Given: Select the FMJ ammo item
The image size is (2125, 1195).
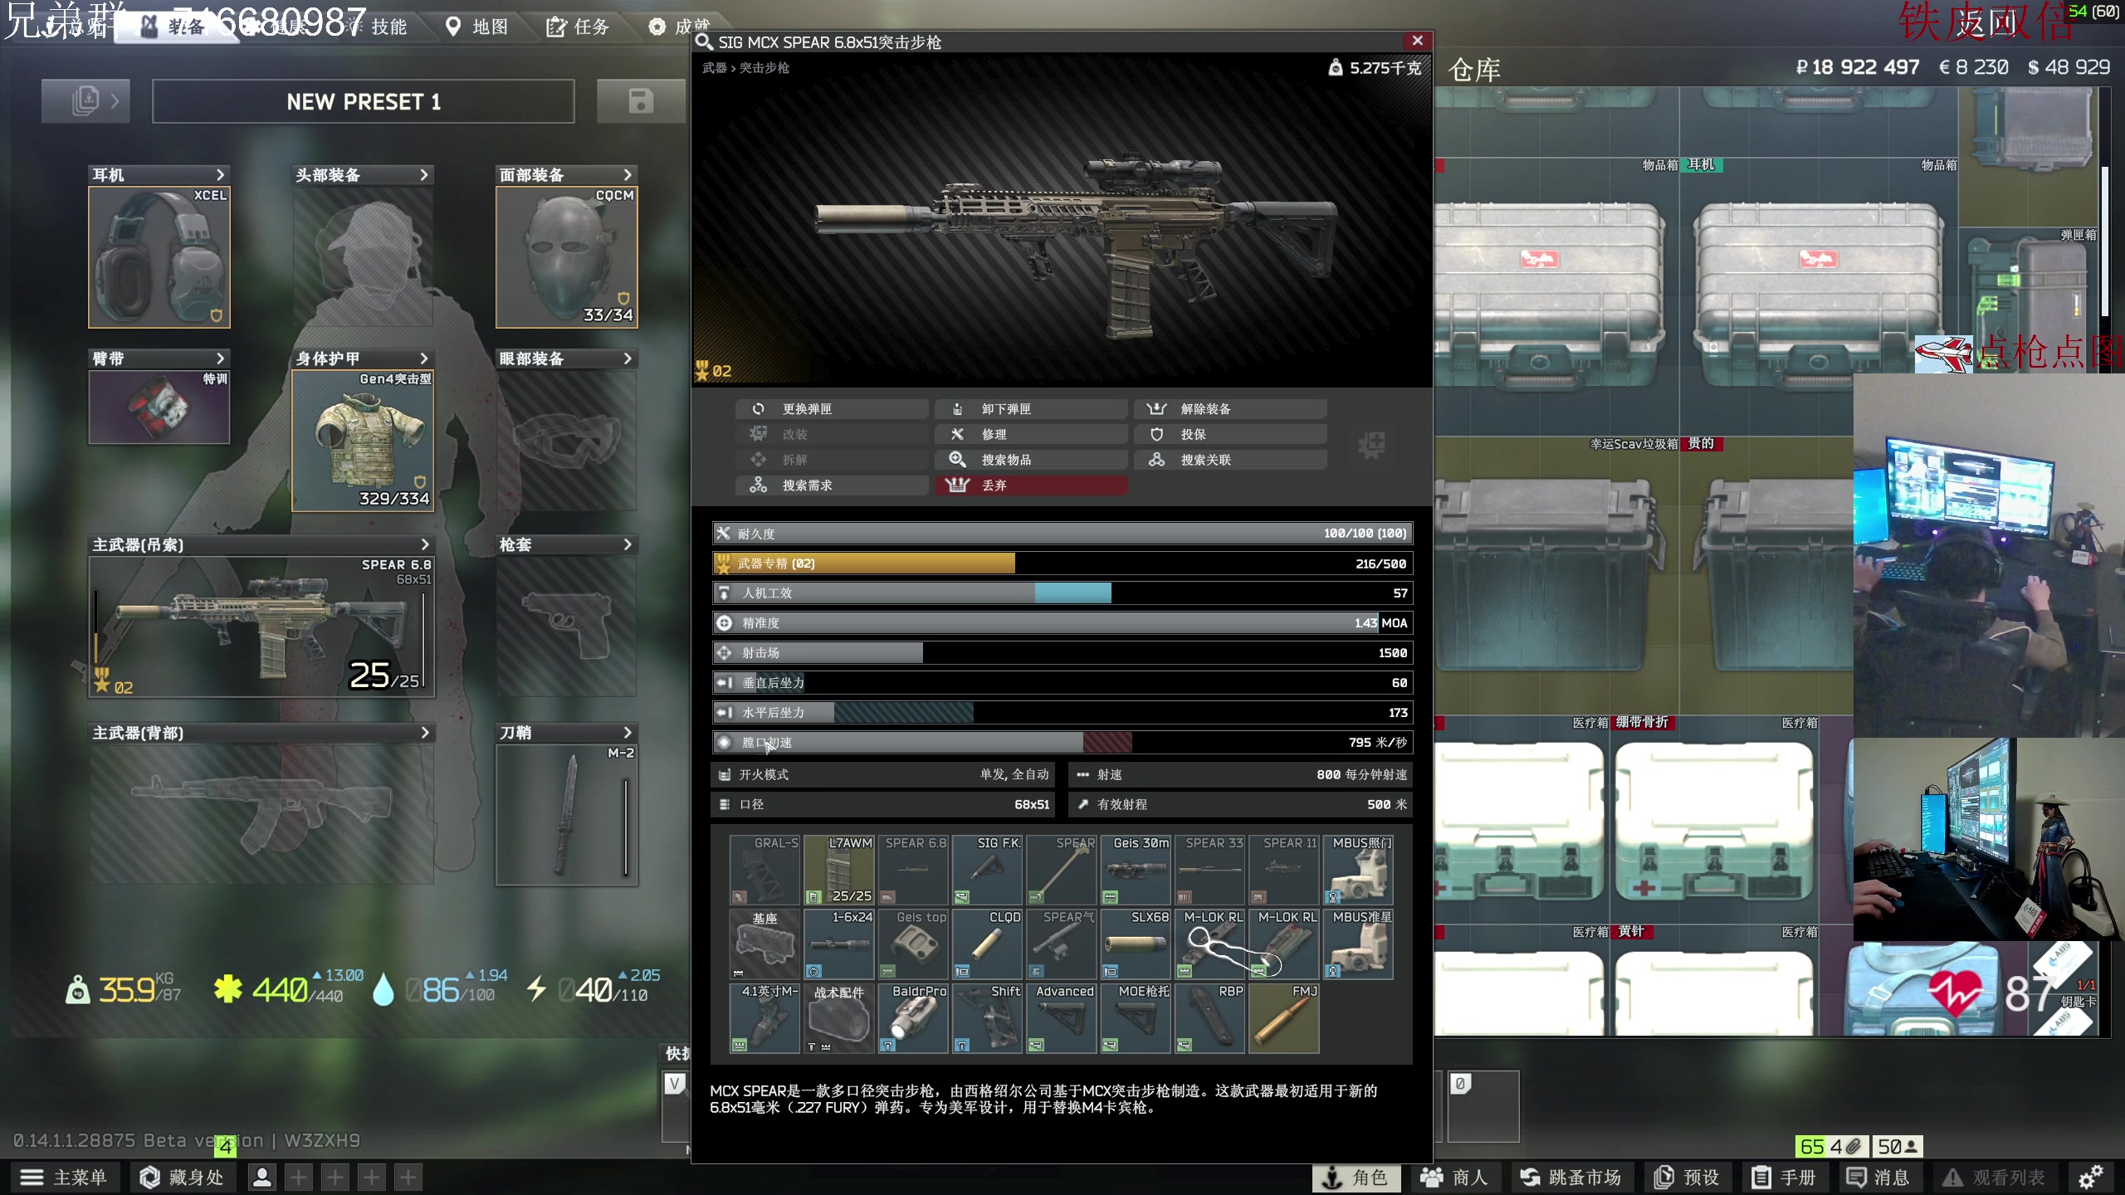Looking at the screenshot, I should tap(1284, 1018).
